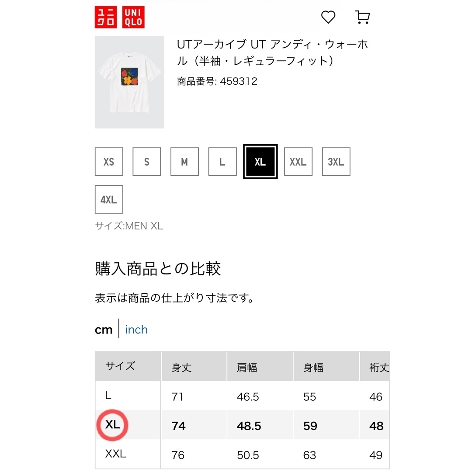The width and height of the screenshot is (472, 472).
Task: Click the katakana Uniqlo logo
Action: (x=106, y=17)
